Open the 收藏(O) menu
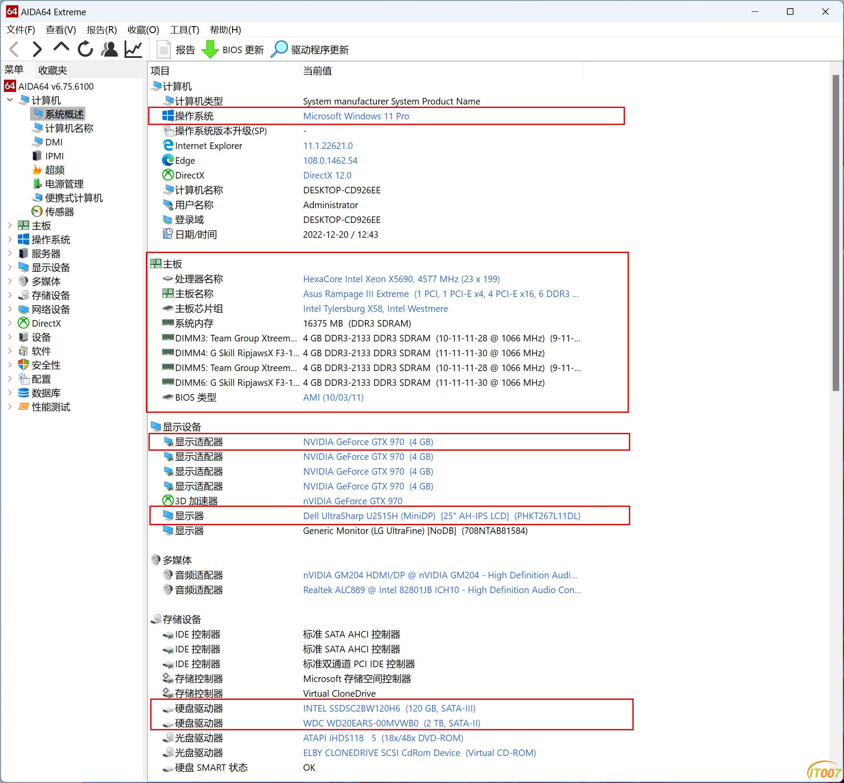 [x=143, y=30]
